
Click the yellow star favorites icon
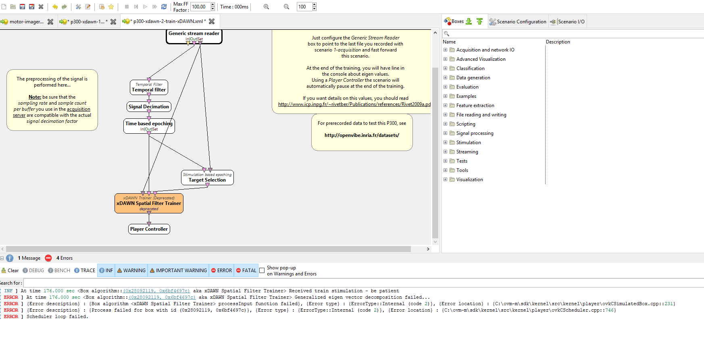[111, 6]
